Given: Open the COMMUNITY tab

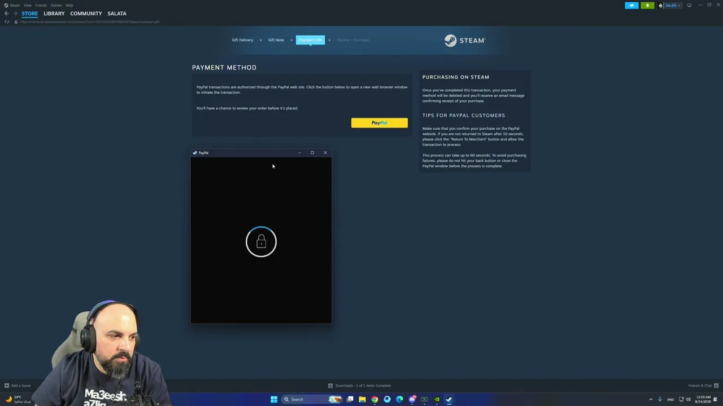Looking at the screenshot, I should (86, 14).
